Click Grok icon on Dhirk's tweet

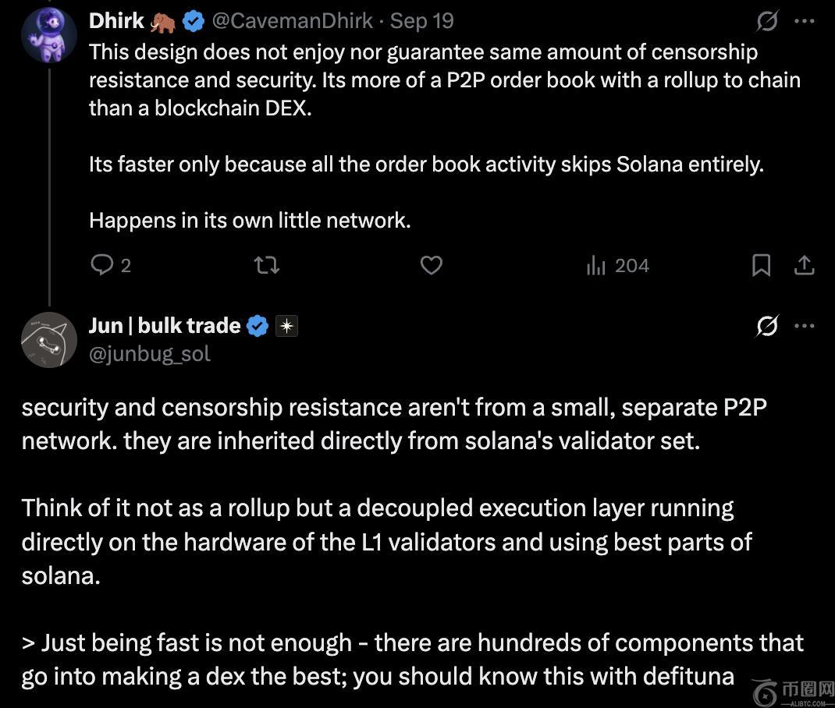[767, 21]
